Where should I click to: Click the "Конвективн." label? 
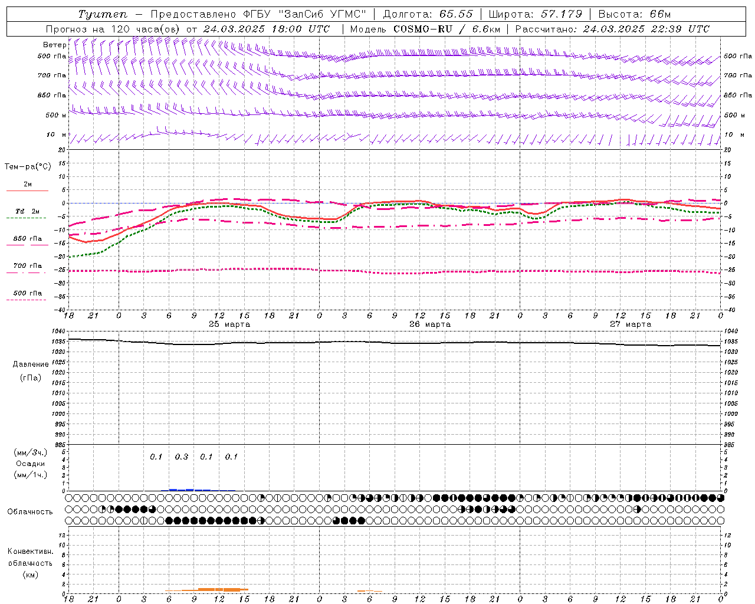pos(30,552)
